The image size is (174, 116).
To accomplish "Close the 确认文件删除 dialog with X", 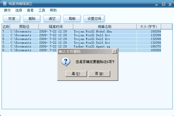I will click(115, 52).
